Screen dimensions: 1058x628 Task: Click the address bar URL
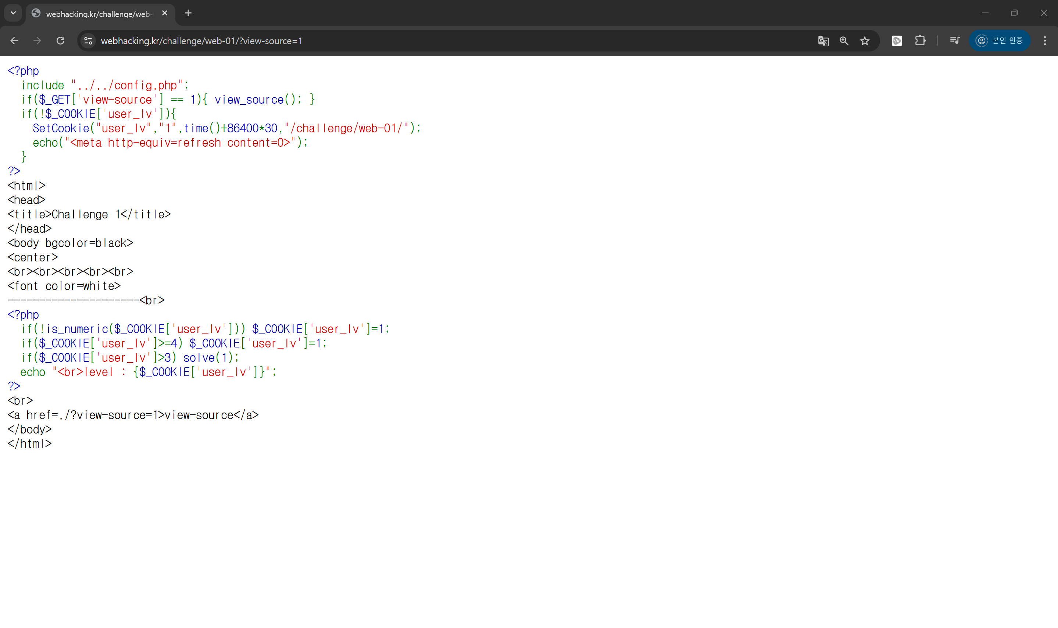click(x=201, y=41)
